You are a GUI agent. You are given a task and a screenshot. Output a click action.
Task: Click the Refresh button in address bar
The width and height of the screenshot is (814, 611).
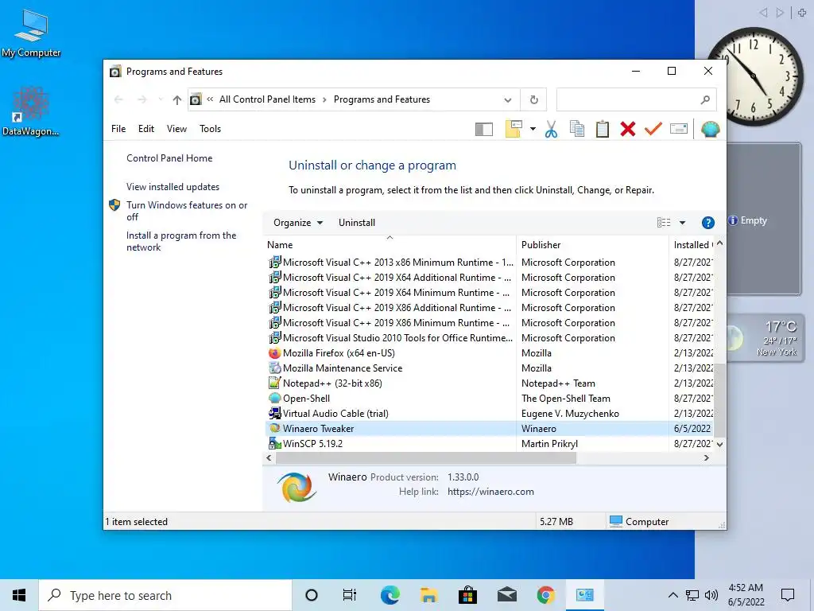pos(533,99)
